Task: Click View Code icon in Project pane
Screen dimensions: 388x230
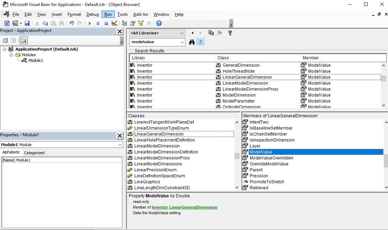Action: click(5, 40)
